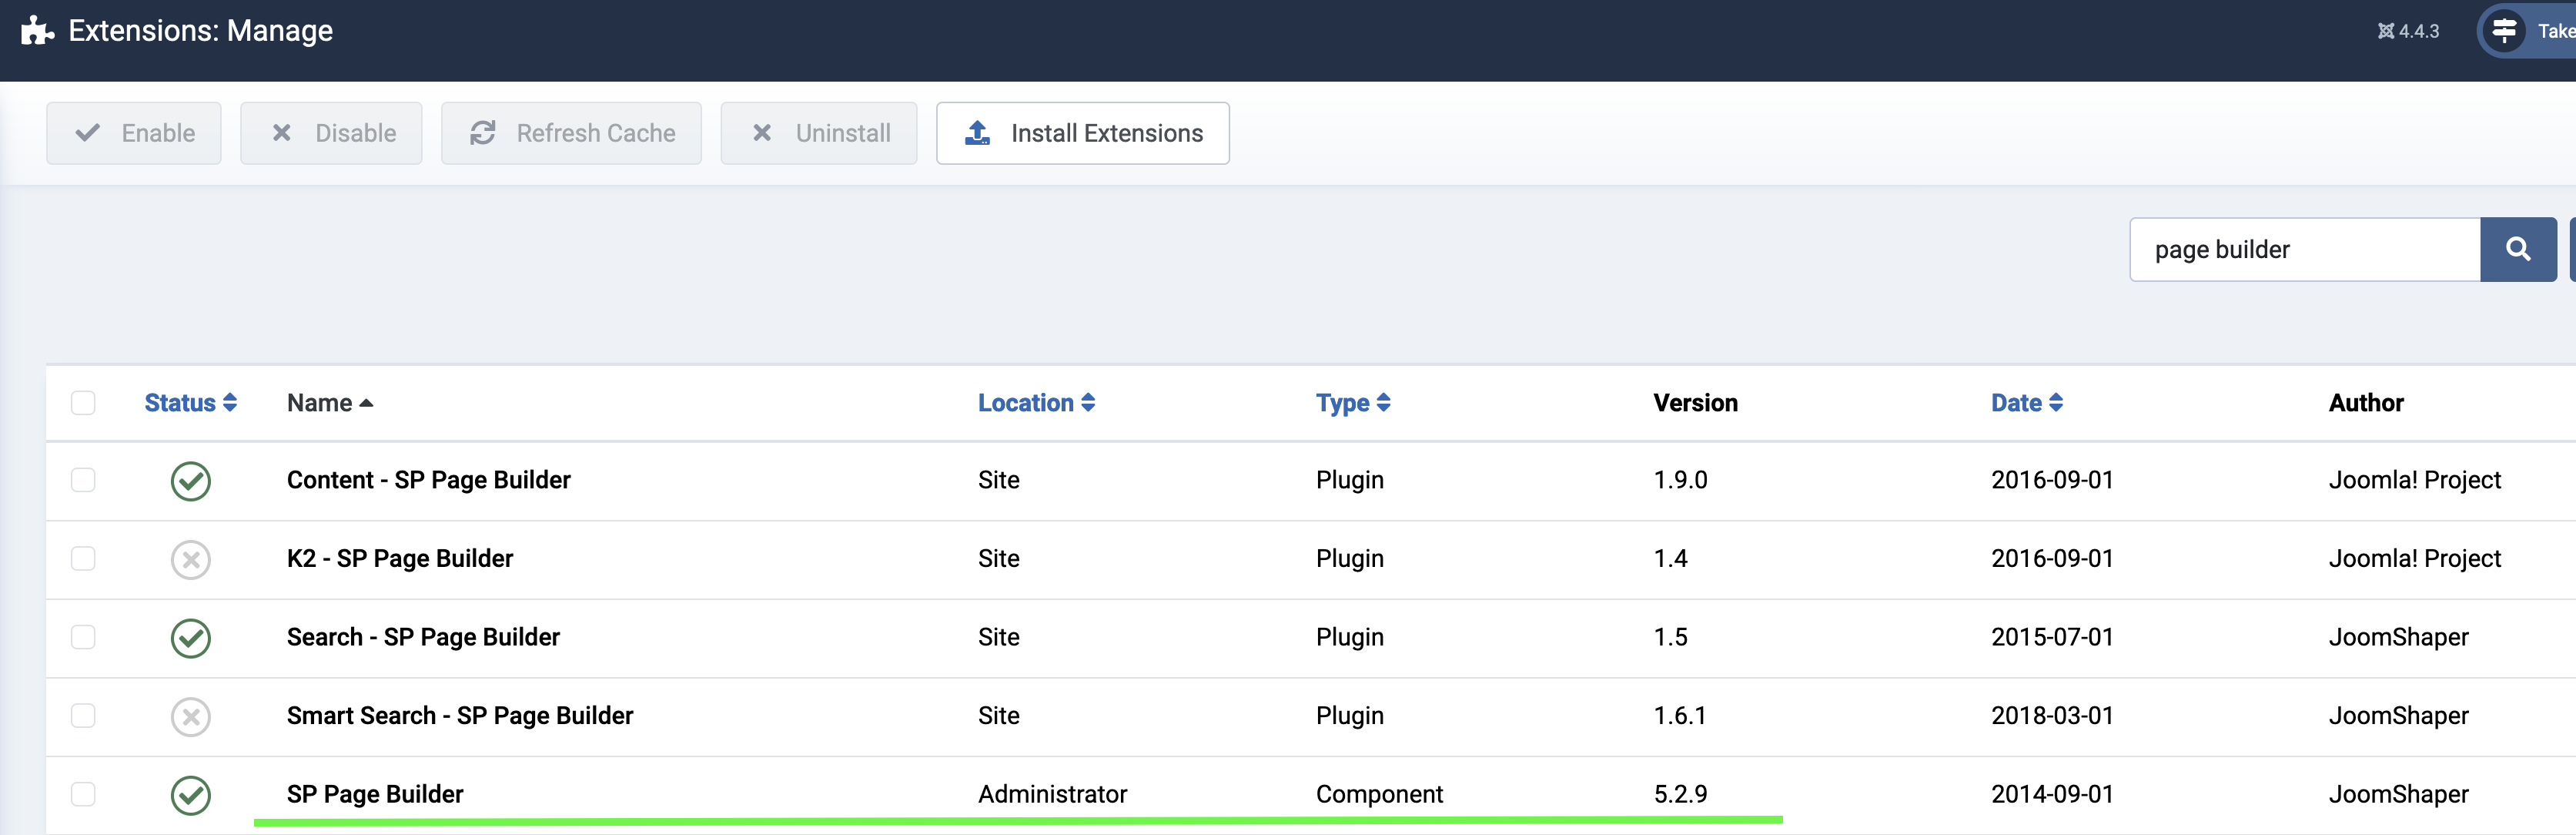Click version '1.4' in the K2 row
Image resolution: width=2576 pixels, height=835 pixels.
pos(1670,558)
